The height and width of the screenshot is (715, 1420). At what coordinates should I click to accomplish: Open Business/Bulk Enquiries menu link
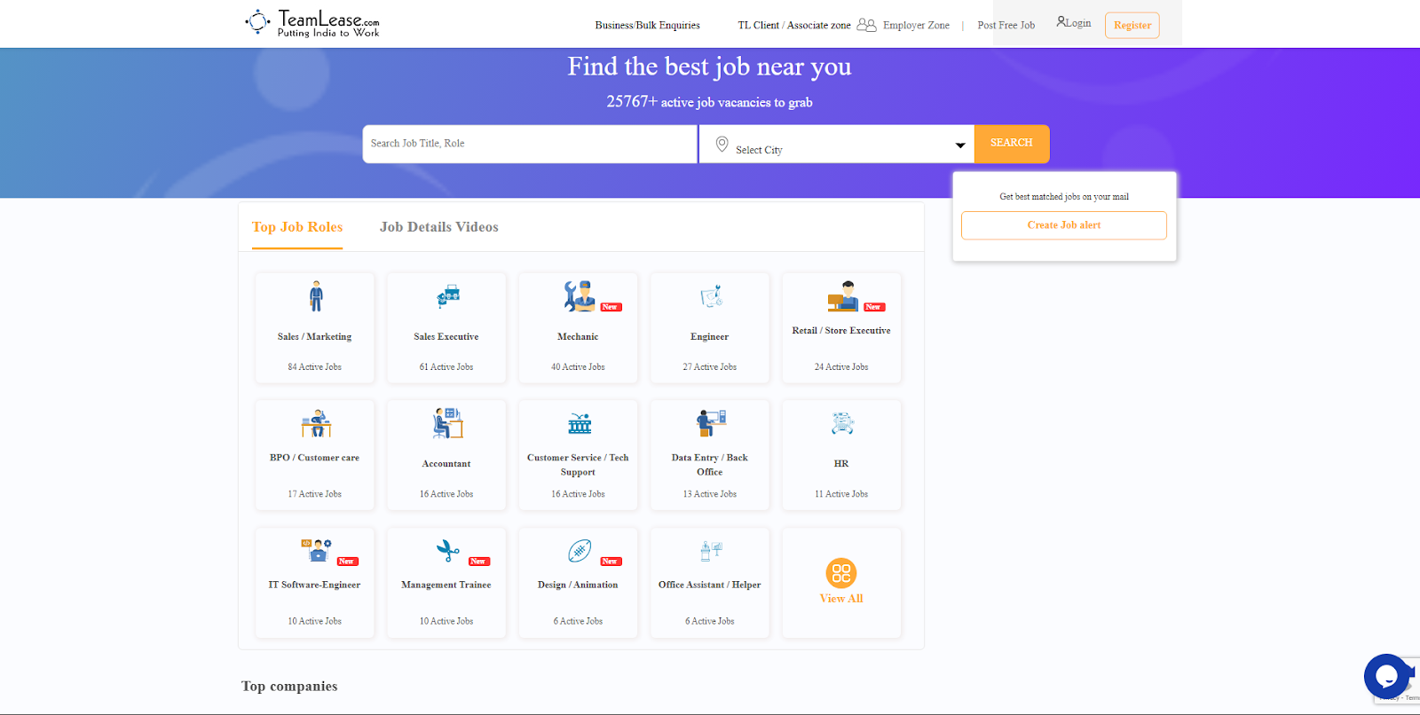tap(648, 25)
